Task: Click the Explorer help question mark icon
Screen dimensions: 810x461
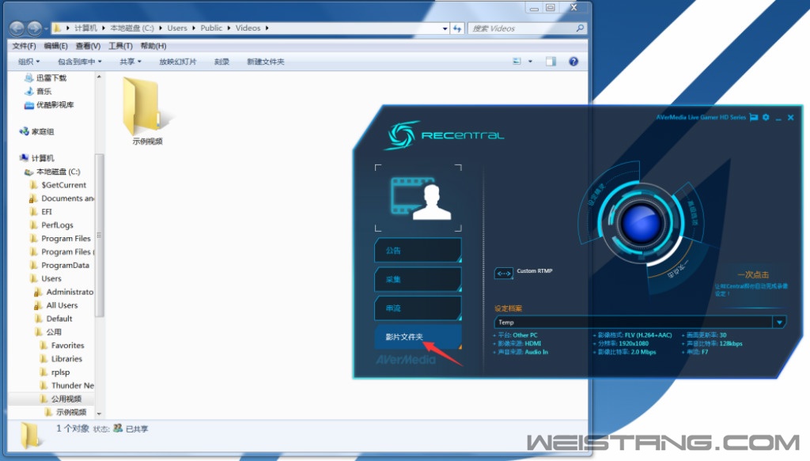Action: point(573,62)
